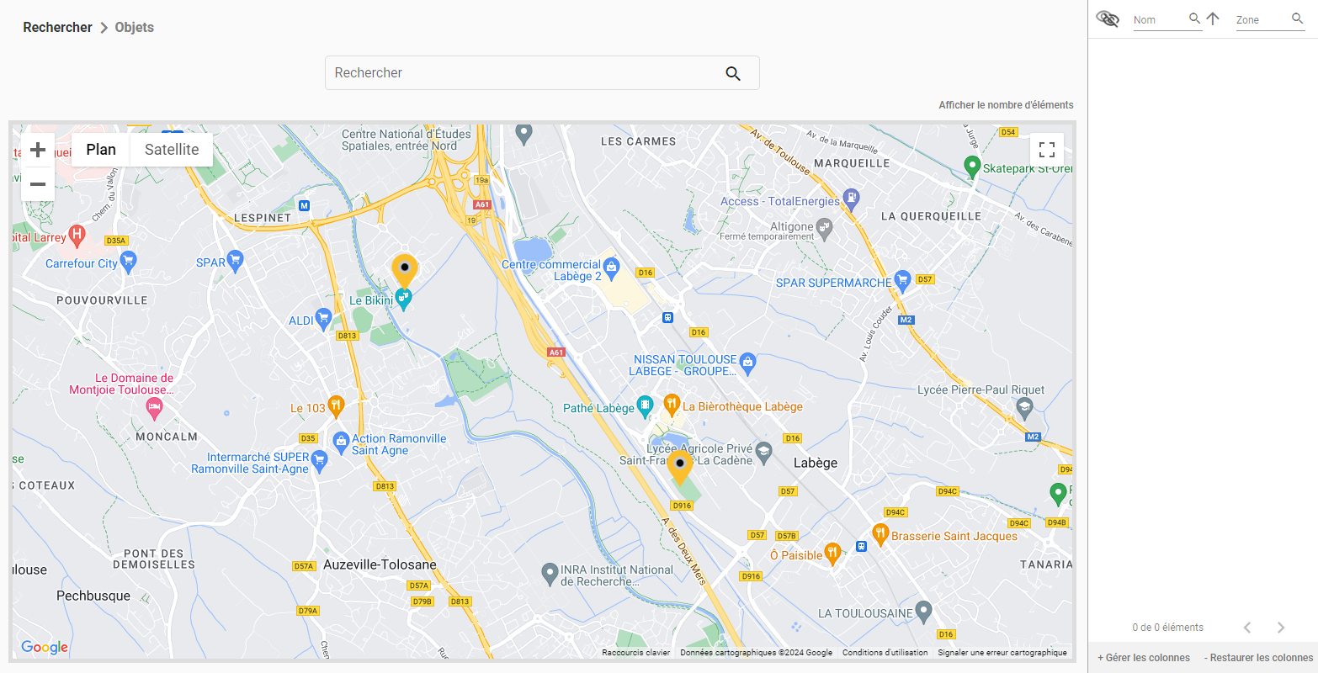This screenshot has width=1318, height=673.
Task: Click the Rechercher breadcrumb link
Action: pos(57,27)
